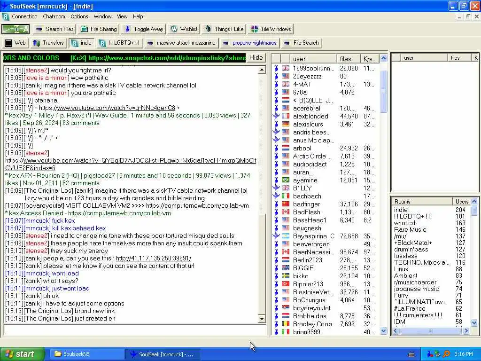Open the http://41.117.135.250:39991/ link
Screen dimensions: 481x361
click(x=154, y=258)
